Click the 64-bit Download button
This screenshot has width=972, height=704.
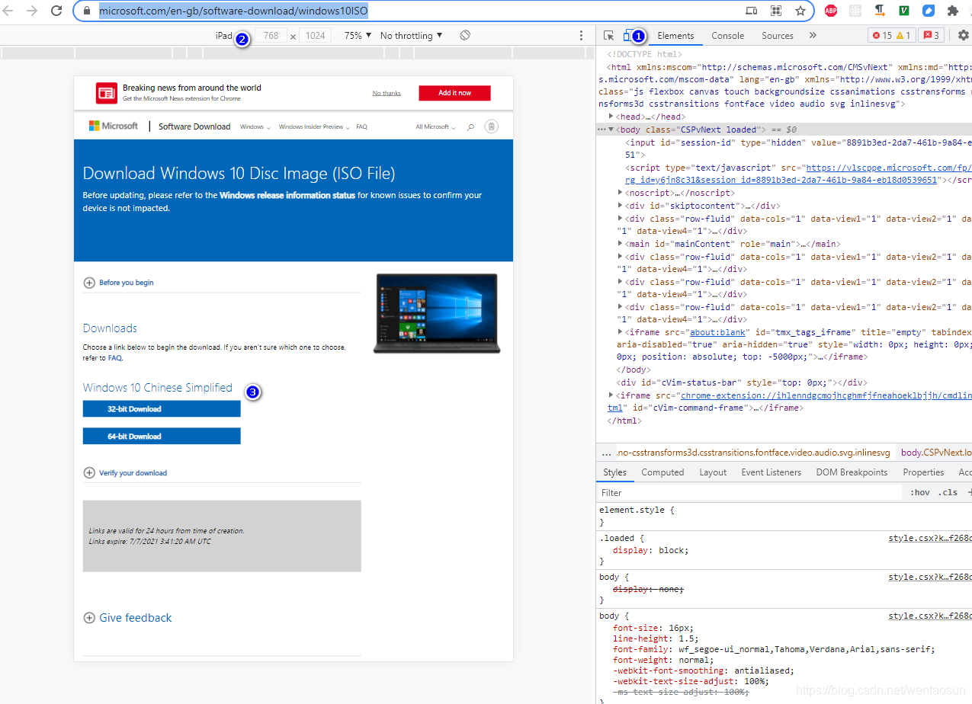click(162, 437)
